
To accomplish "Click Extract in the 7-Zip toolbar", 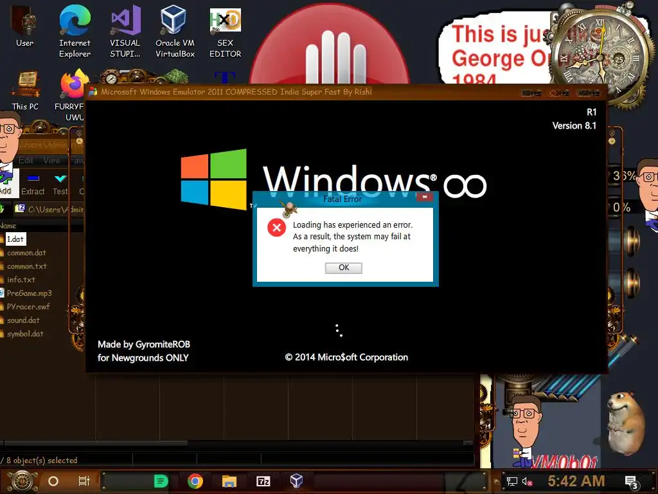I will 33,185.
